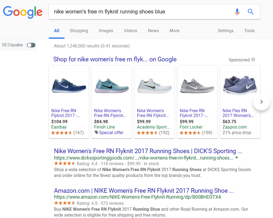Expand the Dick's Sporting URL dropdown arrow

tap(237, 158)
